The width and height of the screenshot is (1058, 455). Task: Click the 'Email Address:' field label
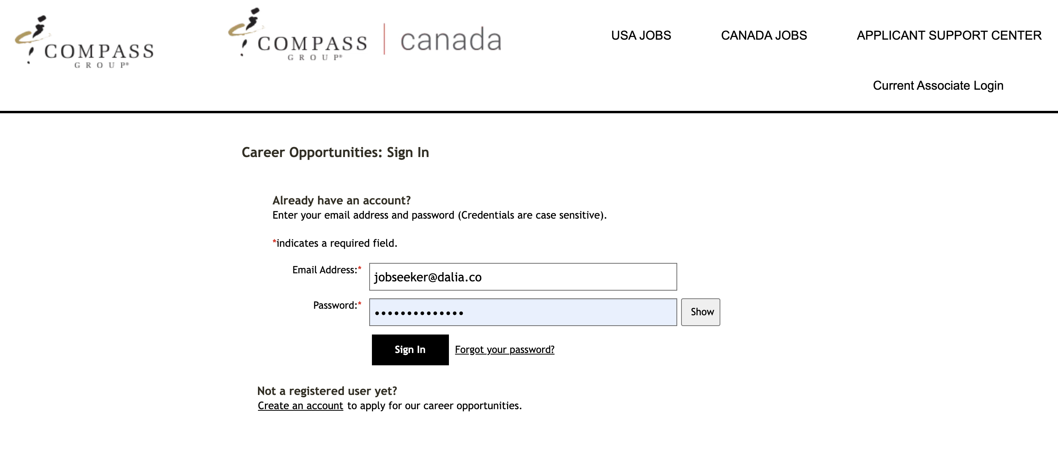tap(325, 270)
